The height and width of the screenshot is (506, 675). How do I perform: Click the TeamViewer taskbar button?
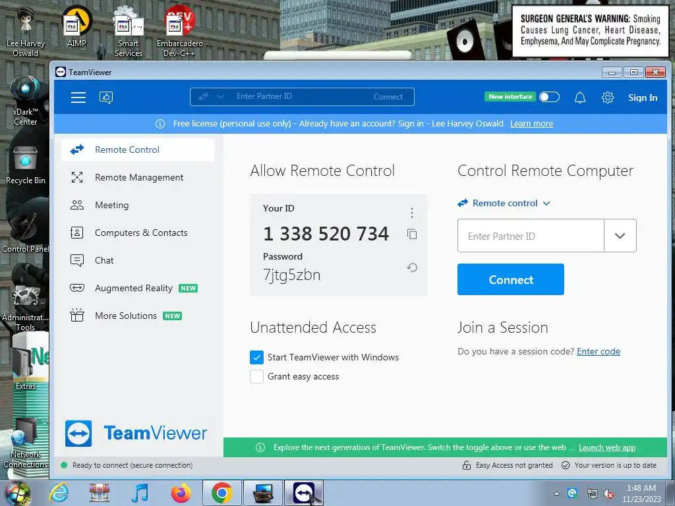tap(304, 493)
